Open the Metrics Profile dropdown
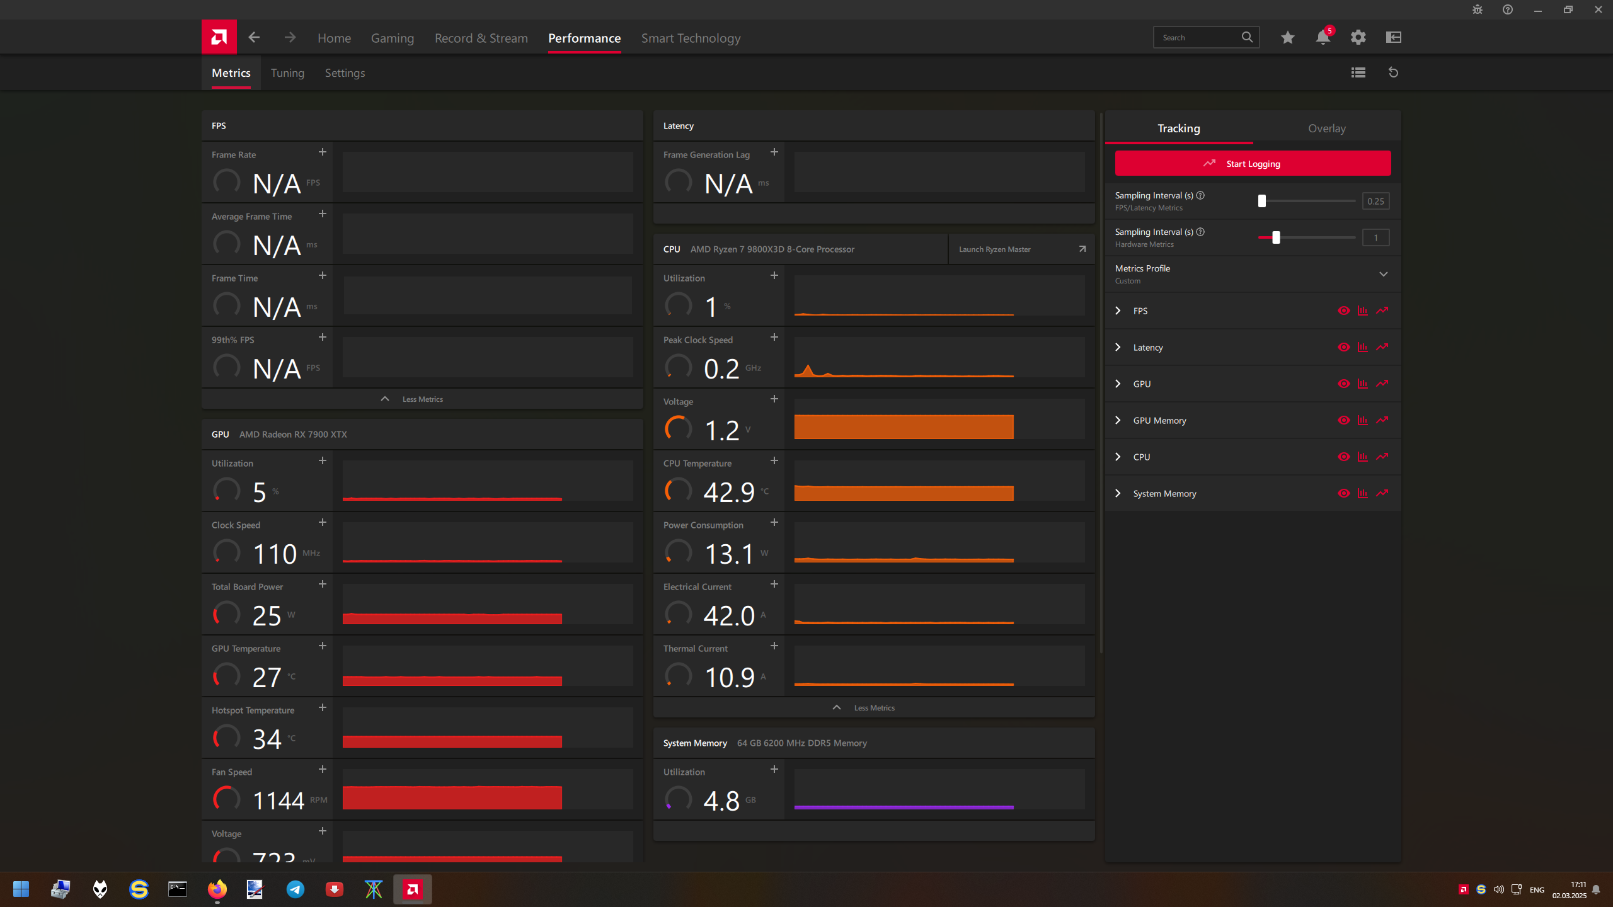1613x907 pixels. tap(1383, 275)
